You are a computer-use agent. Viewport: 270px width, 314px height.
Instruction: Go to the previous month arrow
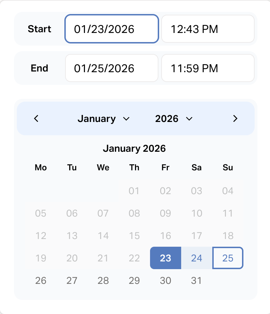click(36, 119)
